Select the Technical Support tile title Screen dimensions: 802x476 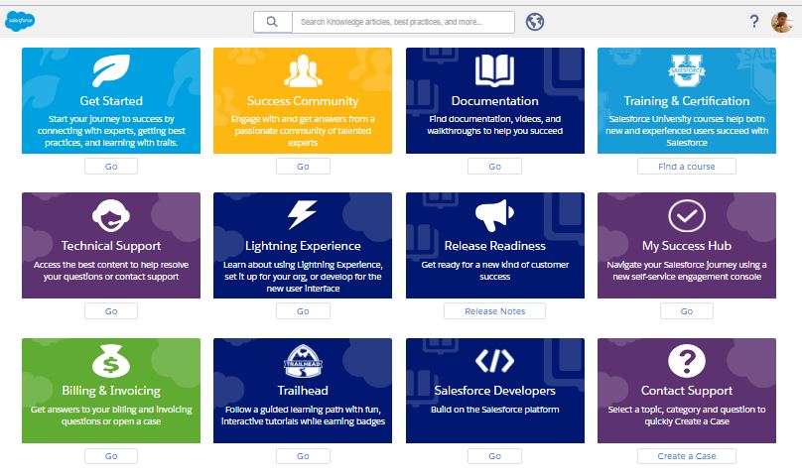111,245
